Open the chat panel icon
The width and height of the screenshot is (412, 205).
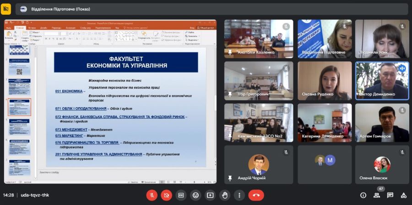click(390, 195)
